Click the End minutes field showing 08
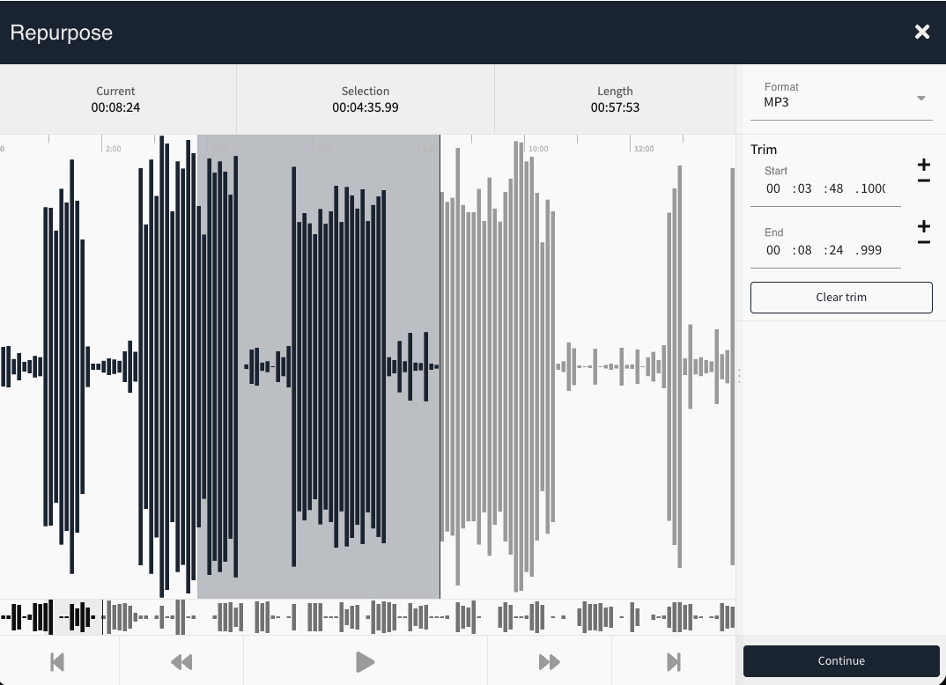The height and width of the screenshot is (685, 946). click(803, 250)
